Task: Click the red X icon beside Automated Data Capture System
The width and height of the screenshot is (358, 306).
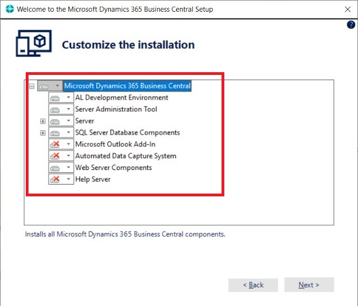Action: pyautogui.click(x=55, y=156)
